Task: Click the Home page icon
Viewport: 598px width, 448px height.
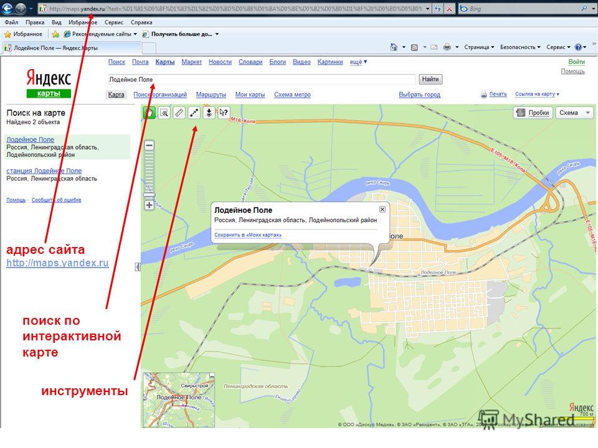Action: coord(394,47)
